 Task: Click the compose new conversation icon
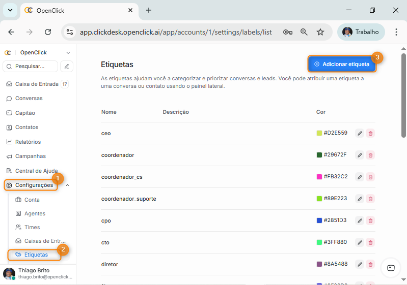[x=67, y=66]
